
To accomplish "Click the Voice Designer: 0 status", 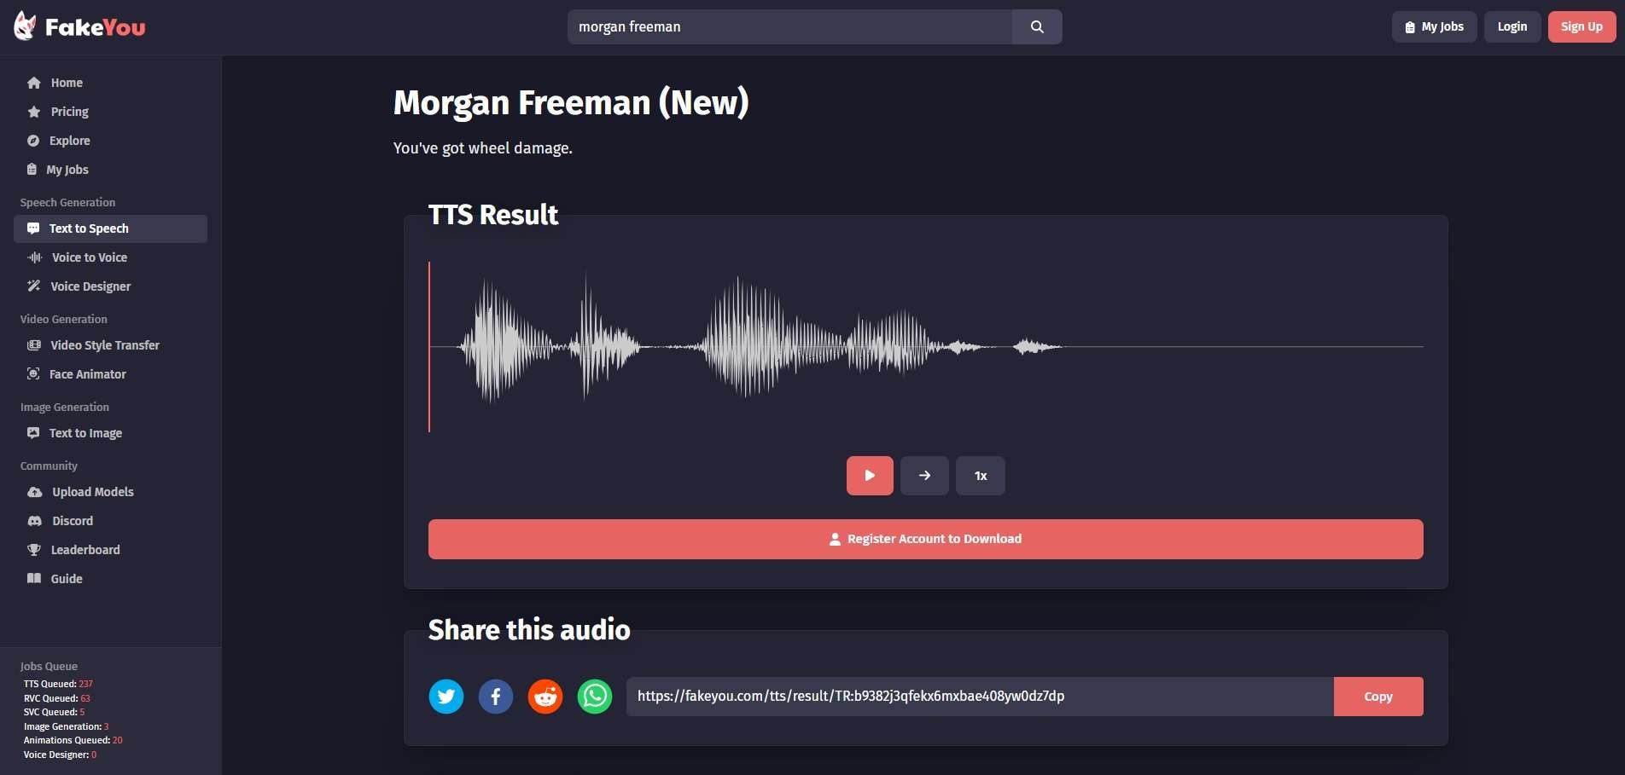I will click(60, 755).
